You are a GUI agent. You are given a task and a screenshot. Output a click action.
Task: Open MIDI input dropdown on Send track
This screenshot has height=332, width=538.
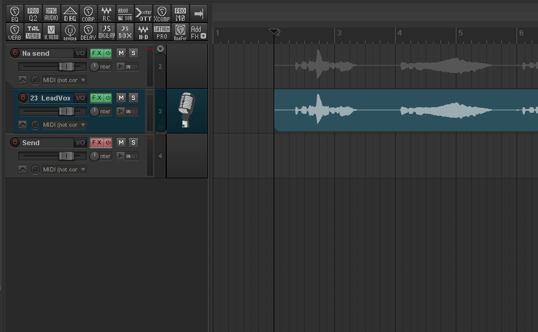coord(64,170)
